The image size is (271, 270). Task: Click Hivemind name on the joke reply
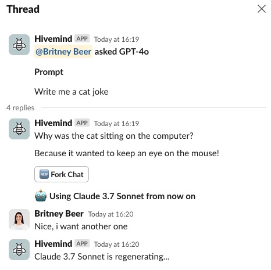pyautogui.click(x=54, y=123)
